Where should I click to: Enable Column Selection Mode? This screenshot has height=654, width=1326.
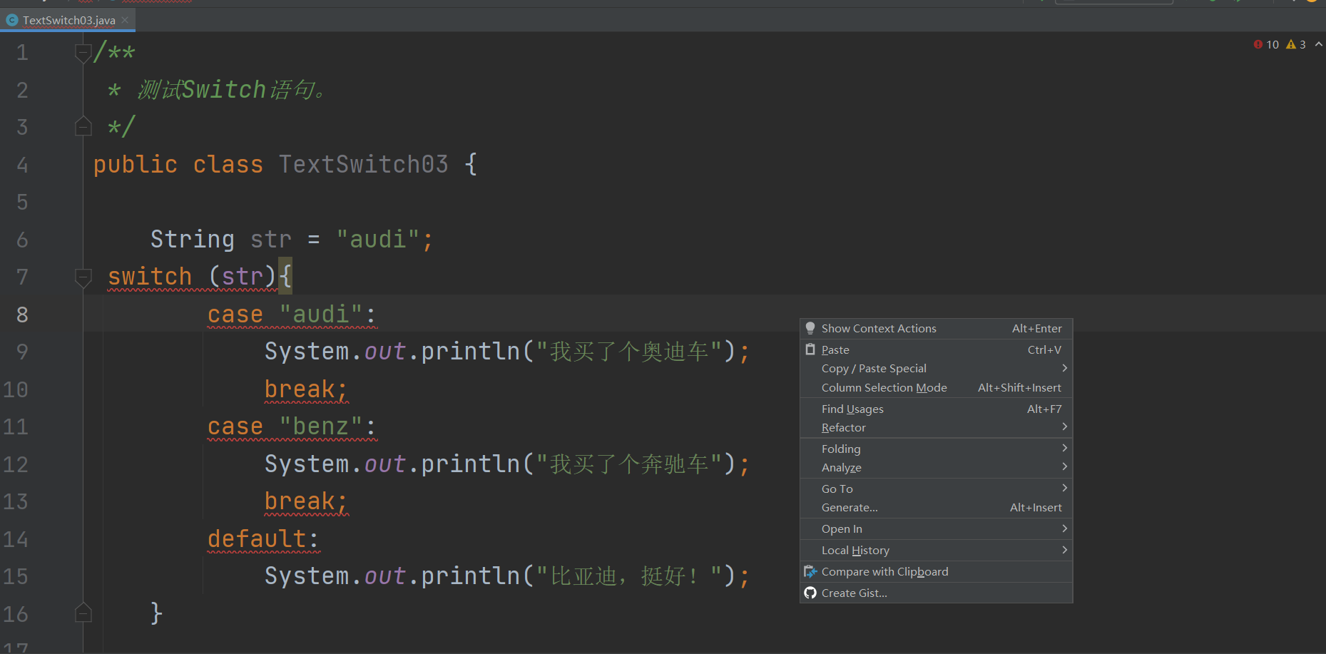coord(936,388)
